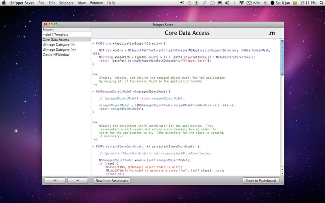Open the Edit menu
The height and width of the screenshot is (203, 325).
click(52, 3)
